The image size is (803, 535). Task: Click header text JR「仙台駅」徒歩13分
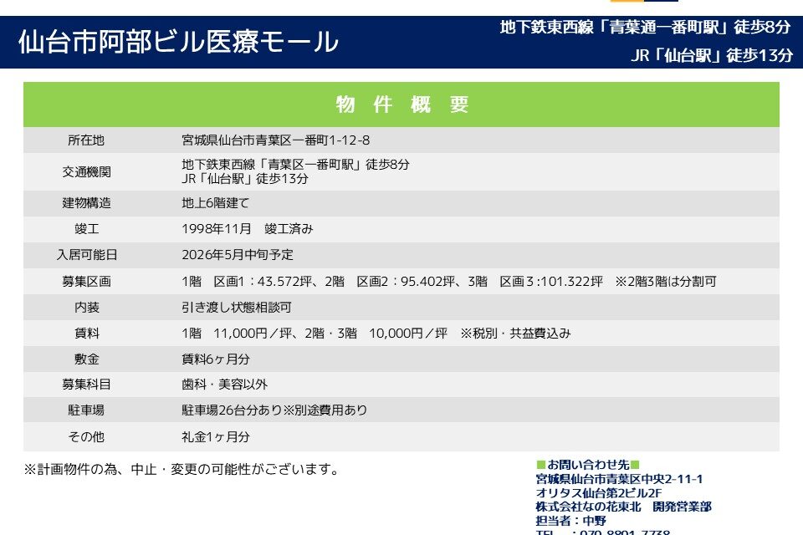coord(711,56)
